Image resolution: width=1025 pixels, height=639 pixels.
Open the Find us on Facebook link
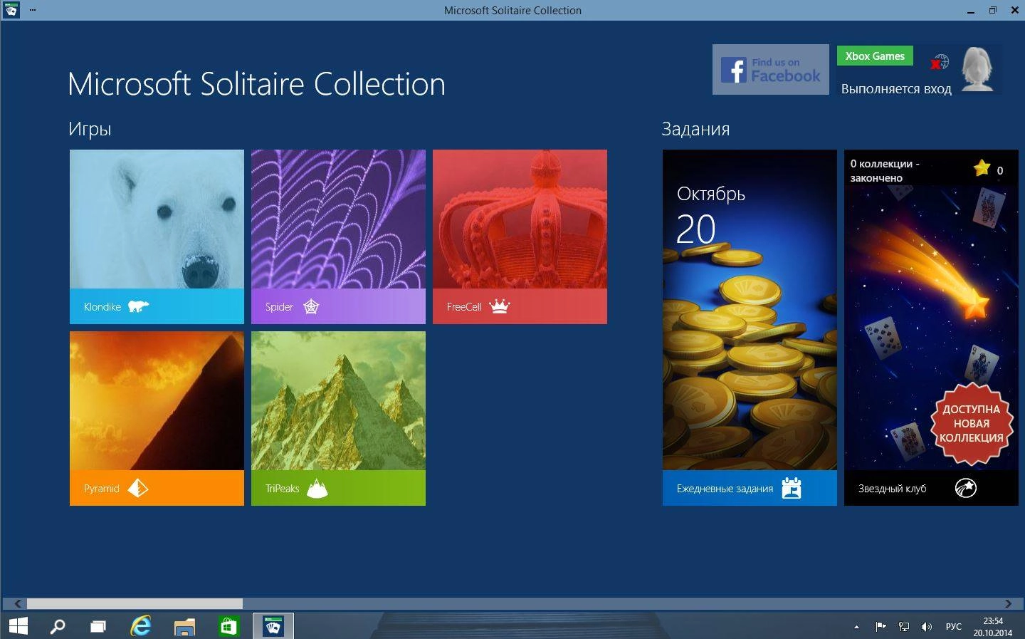point(771,69)
